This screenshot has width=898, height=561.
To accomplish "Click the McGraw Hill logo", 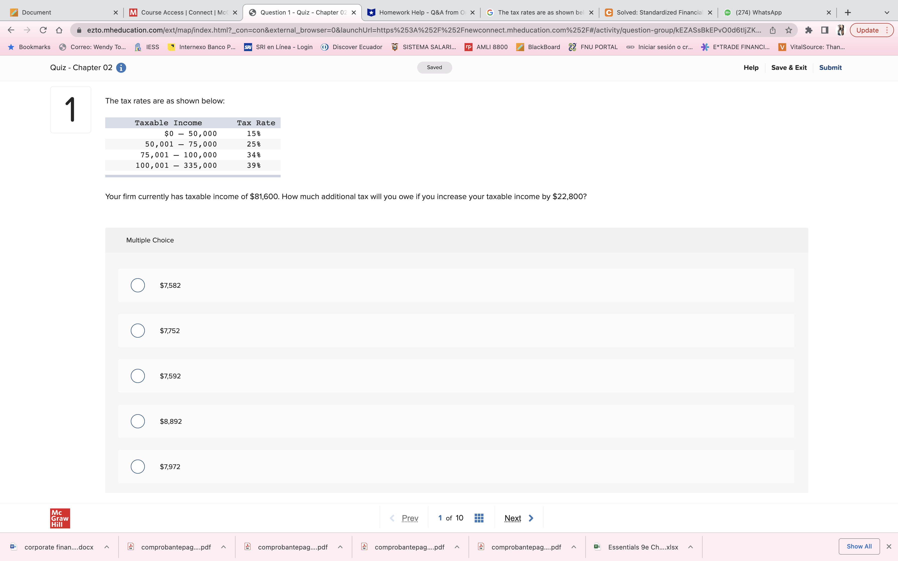I will [x=60, y=518].
